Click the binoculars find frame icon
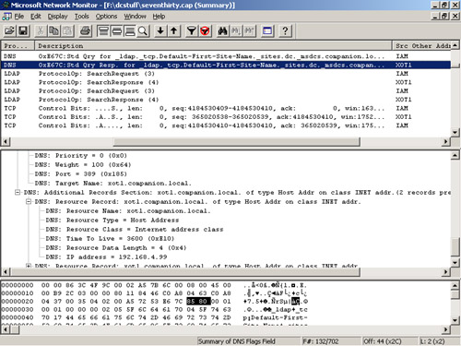Viewport: 461px width, 346px height. pos(222,30)
